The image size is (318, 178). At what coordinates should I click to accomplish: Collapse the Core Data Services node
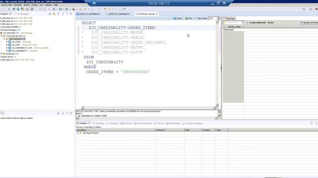tap(1, 36)
